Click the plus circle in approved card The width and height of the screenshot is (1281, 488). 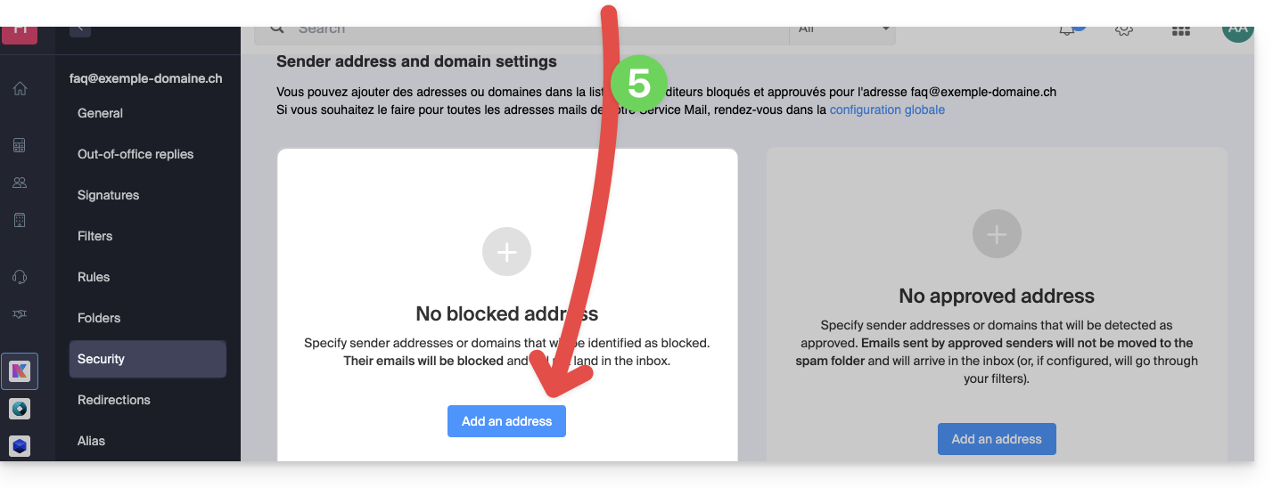[x=997, y=234]
